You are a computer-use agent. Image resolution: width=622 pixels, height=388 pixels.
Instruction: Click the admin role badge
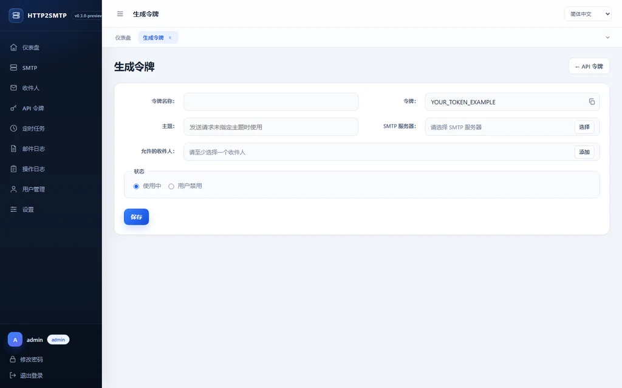[58, 339]
